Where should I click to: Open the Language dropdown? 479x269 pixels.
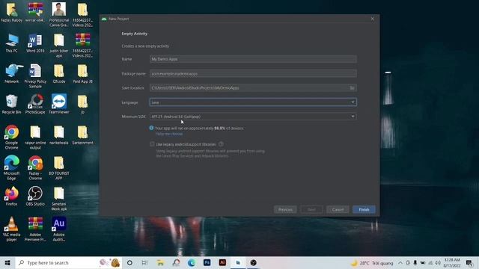(253, 102)
